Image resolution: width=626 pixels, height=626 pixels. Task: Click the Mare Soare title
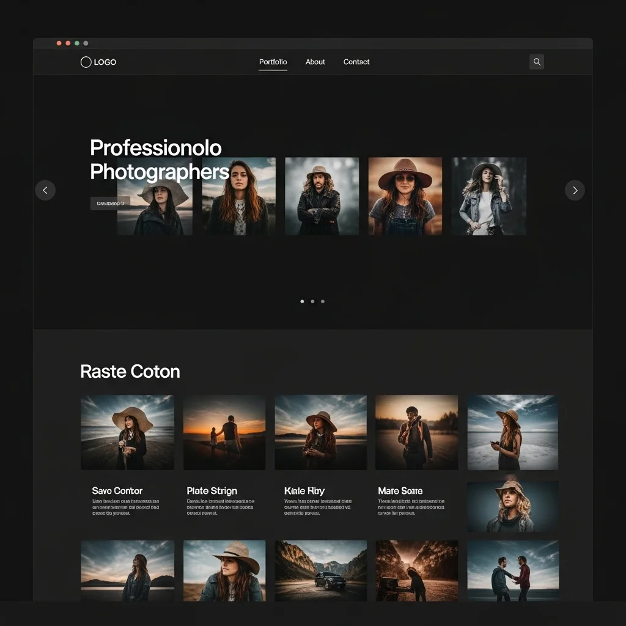click(400, 491)
